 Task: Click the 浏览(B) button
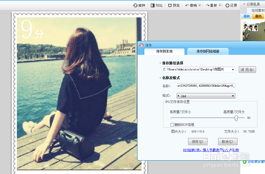[x=247, y=70]
